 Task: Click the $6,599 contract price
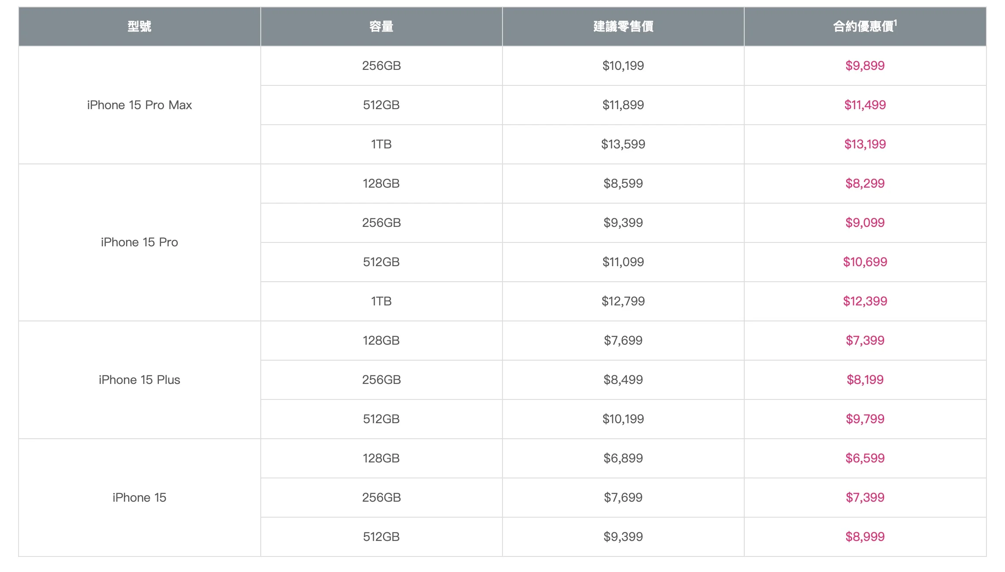(865, 458)
